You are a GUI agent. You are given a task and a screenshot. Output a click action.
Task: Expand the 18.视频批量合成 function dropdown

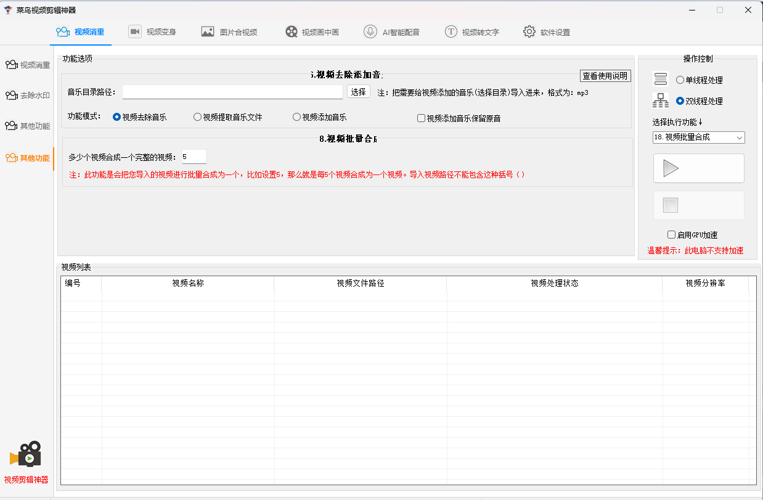tap(699, 137)
